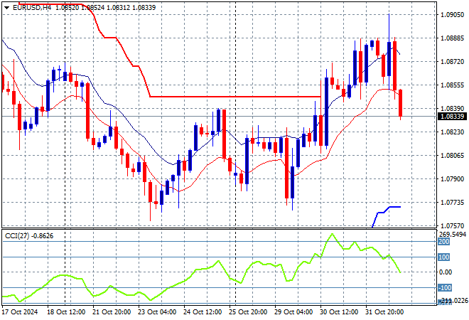
Task: Click the 24 Oct 12:00 time label
Action: pyautogui.click(x=203, y=312)
